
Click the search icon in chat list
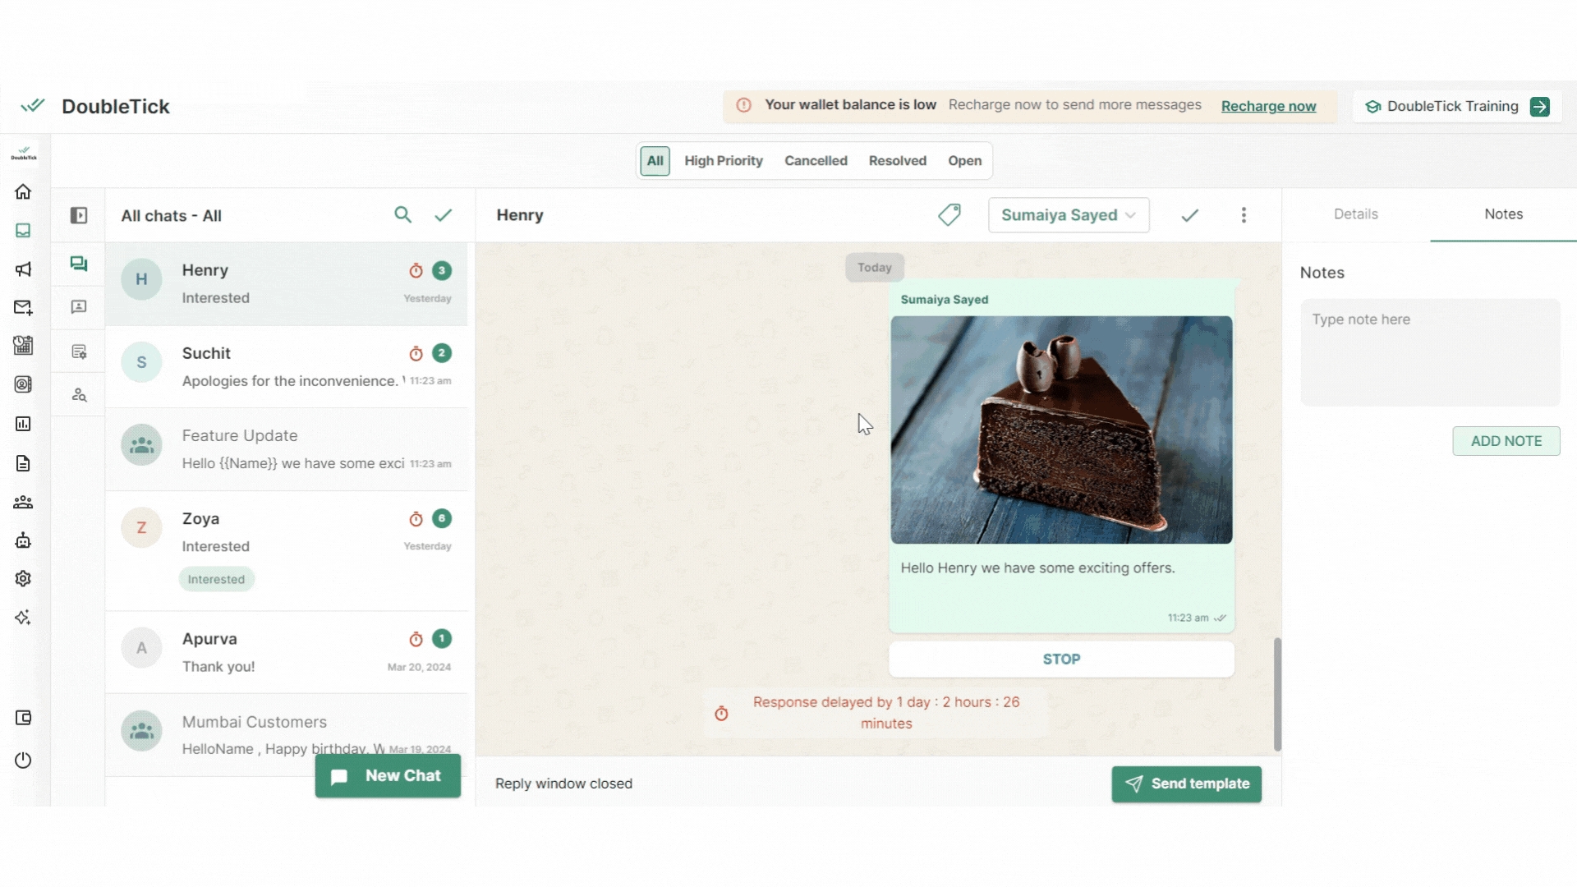pos(402,215)
